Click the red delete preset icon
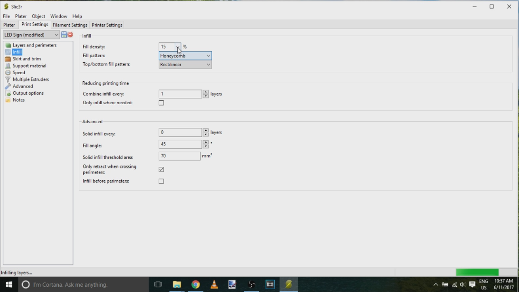This screenshot has height=292, width=519. tap(71, 35)
